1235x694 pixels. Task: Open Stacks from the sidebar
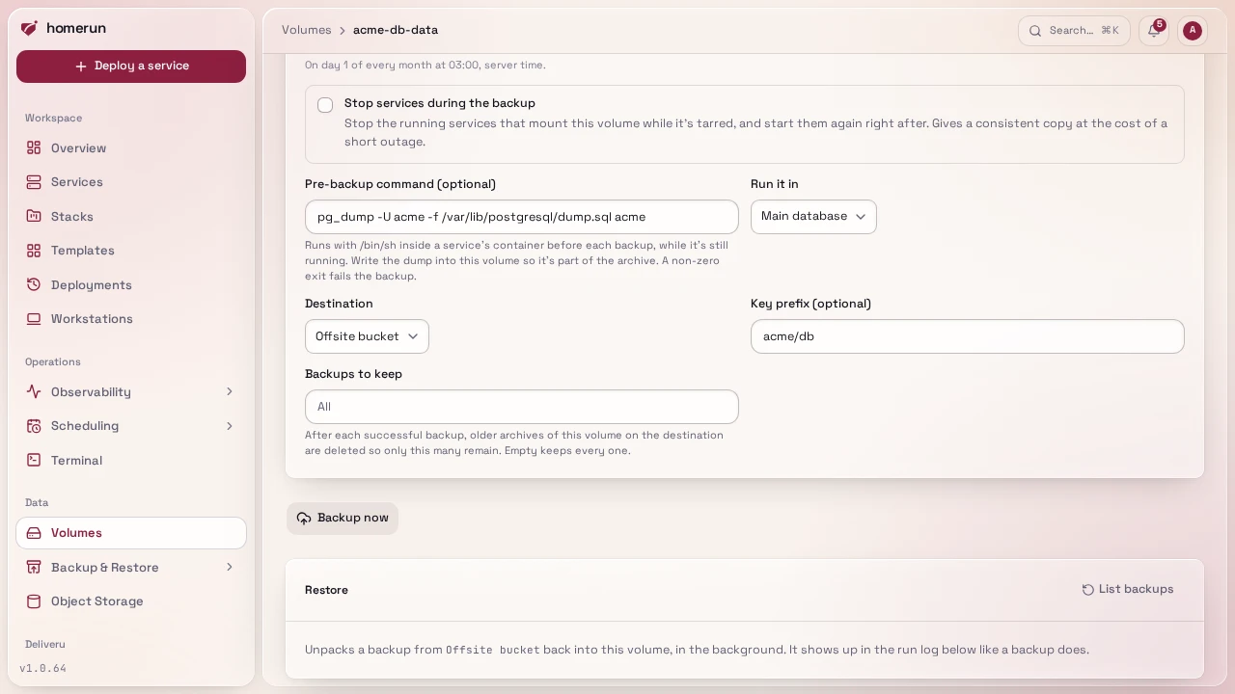(x=131, y=216)
